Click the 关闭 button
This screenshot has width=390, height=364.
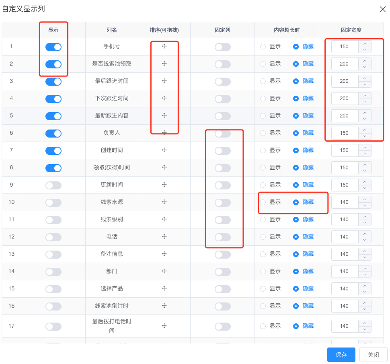[373, 355]
